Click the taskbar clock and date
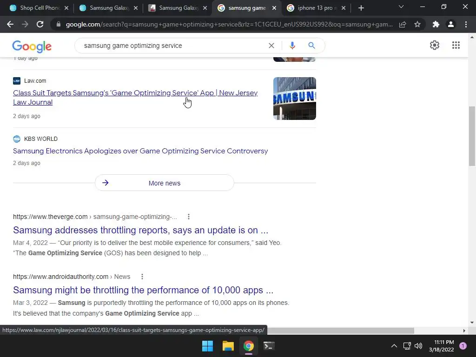 point(442,346)
